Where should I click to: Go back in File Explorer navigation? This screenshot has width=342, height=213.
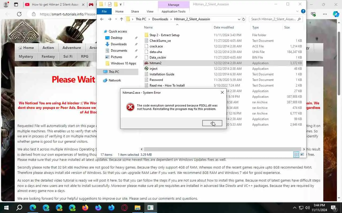[x=102, y=19]
